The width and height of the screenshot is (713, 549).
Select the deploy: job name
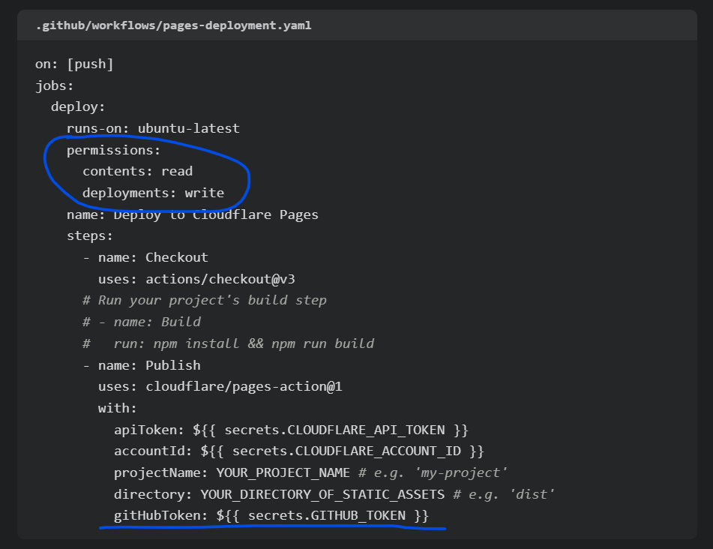79,106
